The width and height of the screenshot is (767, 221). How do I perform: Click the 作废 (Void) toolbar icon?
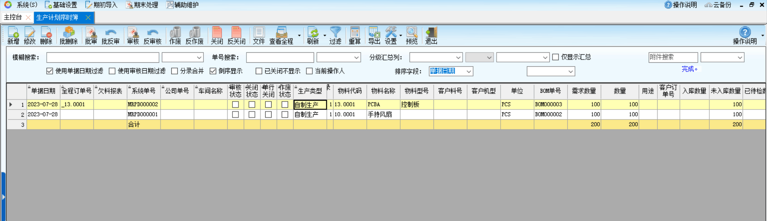[175, 35]
